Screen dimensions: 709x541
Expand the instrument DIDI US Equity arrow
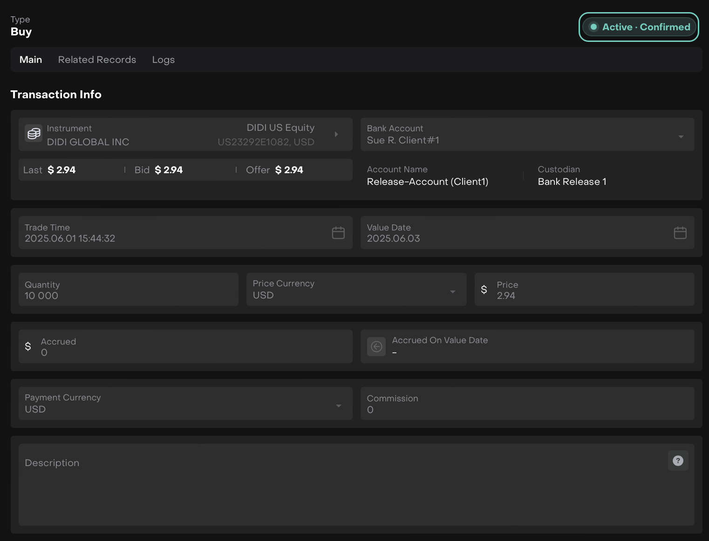[x=336, y=134]
